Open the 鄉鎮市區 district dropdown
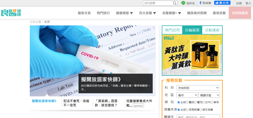Viewport: 253px width, 118px height. [x=209, y=95]
